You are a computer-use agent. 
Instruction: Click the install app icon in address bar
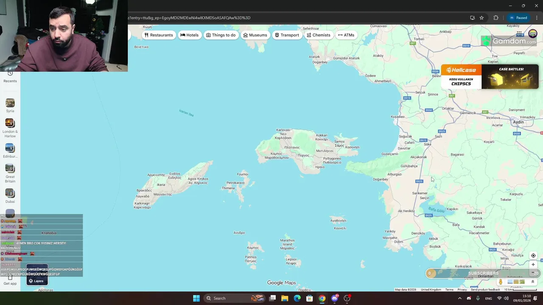coord(472,18)
